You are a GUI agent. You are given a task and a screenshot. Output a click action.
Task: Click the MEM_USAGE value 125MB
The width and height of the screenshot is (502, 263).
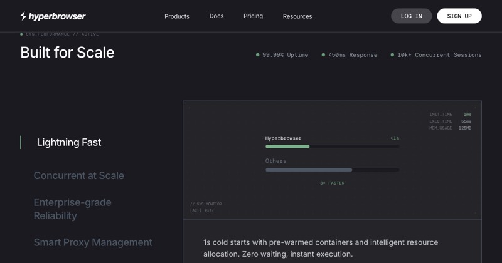(x=465, y=128)
